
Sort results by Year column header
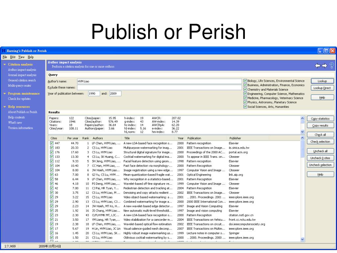pyautogui.click(x=180, y=138)
